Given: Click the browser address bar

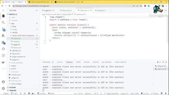Looking at the screenshot, I should 72,6.
